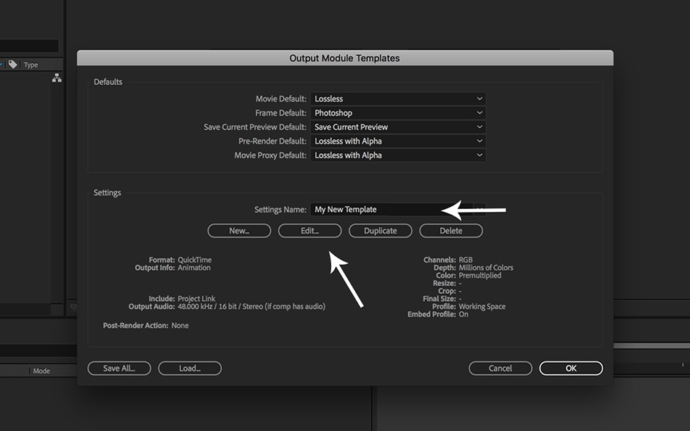690x431 pixels.
Task: Confirm the dialog with OK
Action: [x=571, y=368]
